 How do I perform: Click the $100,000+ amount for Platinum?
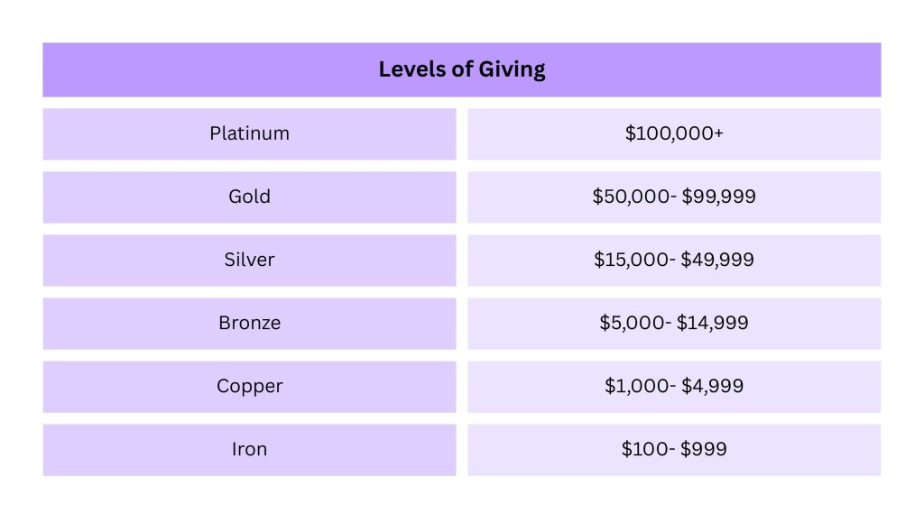point(674,133)
